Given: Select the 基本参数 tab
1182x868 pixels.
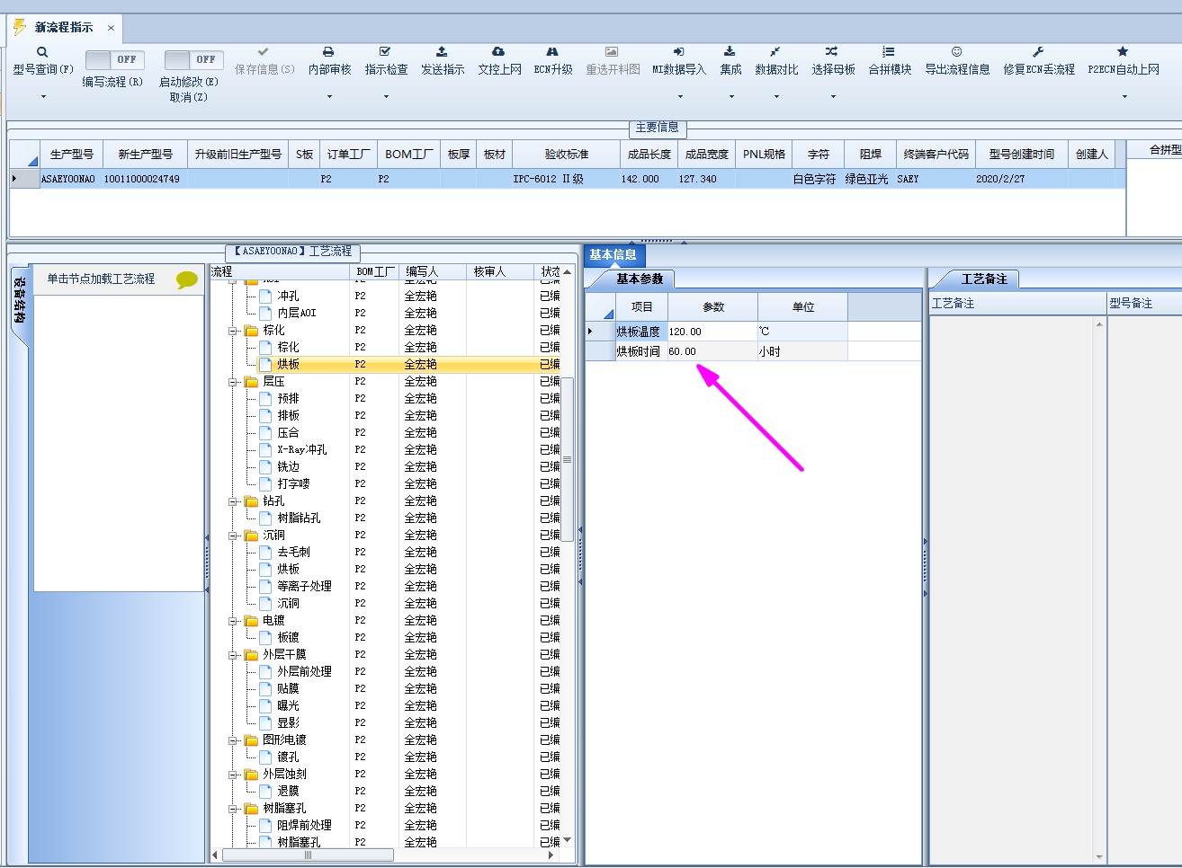Looking at the screenshot, I should pyautogui.click(x=639, y=279).
